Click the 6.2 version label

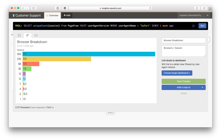click(x=25, y=84)
